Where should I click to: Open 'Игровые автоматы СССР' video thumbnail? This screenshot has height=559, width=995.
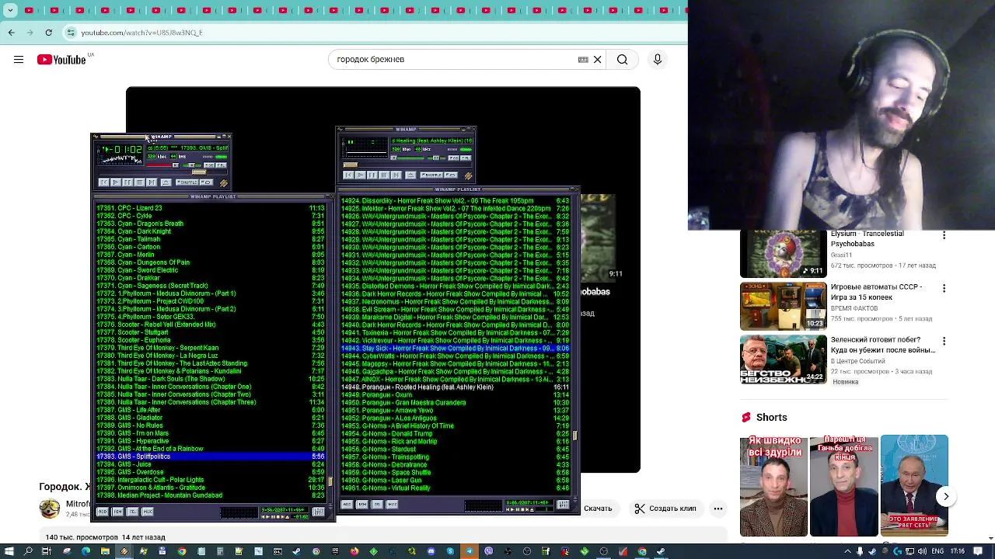784,307
